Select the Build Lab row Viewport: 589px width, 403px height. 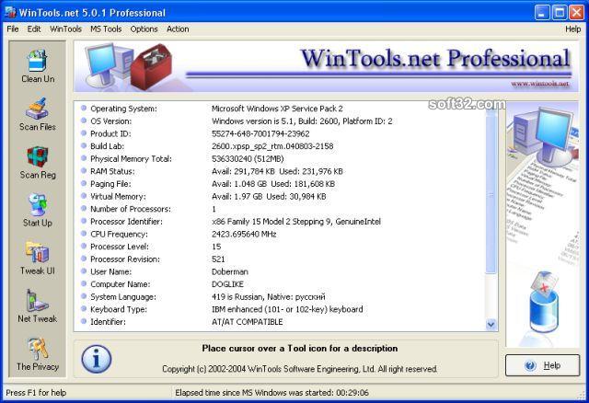(x=280, y=146)
